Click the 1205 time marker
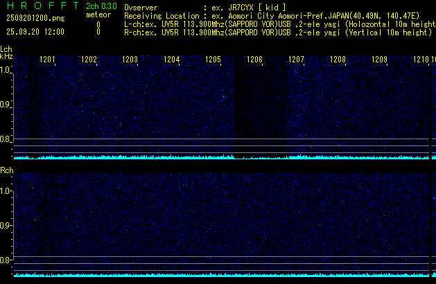 [x=213, y=60]
